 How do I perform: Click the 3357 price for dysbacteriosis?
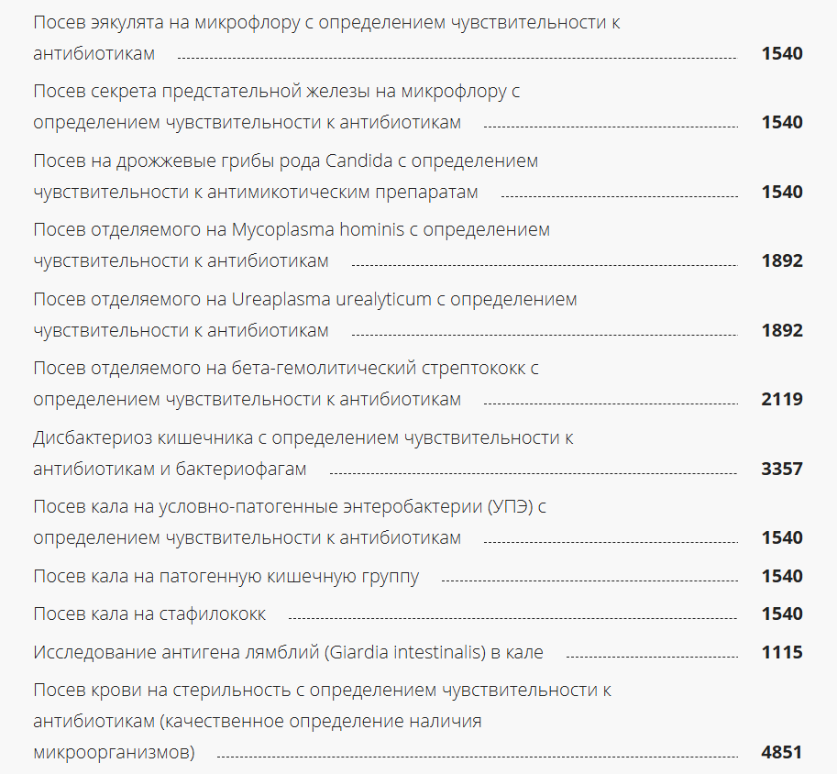point(782,470)
